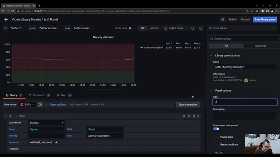Add function plus icon

(x=56, y=143)
